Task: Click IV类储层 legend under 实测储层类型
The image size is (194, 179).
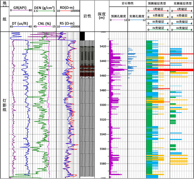Action: point(182,28)
